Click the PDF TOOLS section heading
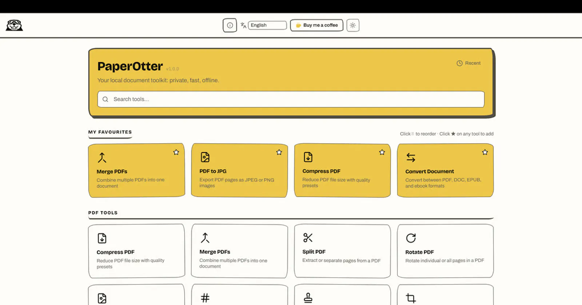The height and width of the screenshot is (305, 582). coord(103,213)
